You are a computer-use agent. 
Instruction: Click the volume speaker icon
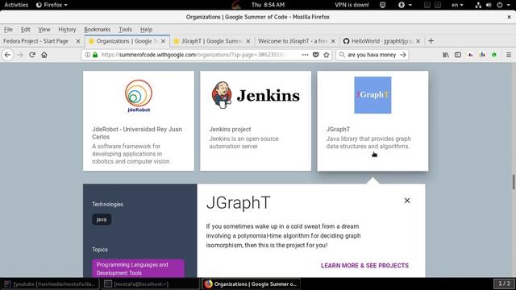click(x=489, y=5)
